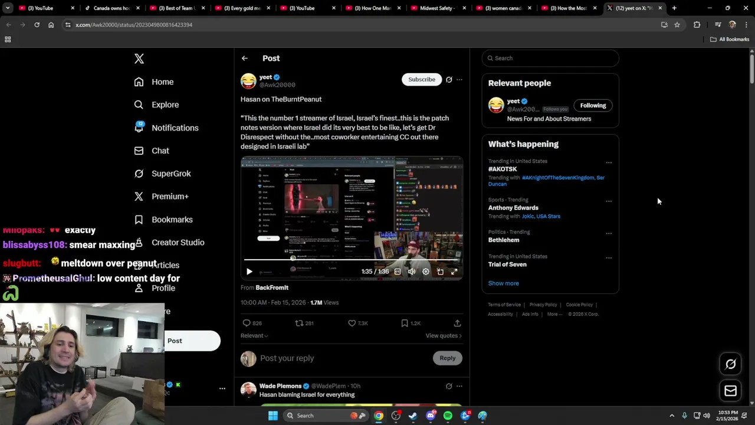Toggle picture-in-picture on the video
Image resolution: width=755 pixels, height=425 pixels.
pyautogui.click(x=440, y=272)
